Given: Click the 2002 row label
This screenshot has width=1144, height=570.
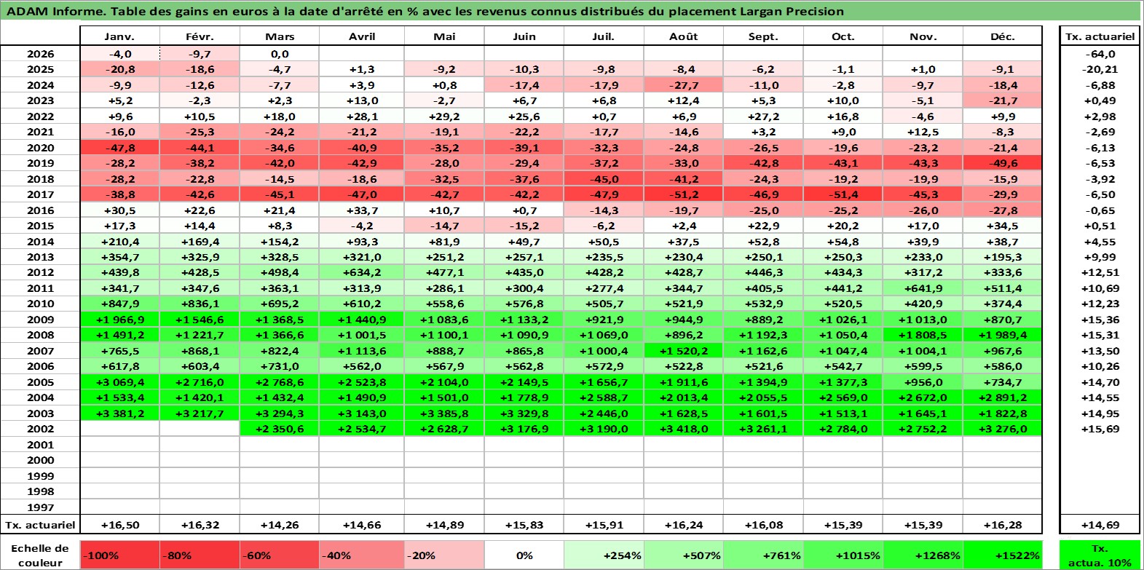Looking at the screenshot, I should [40, 429].
